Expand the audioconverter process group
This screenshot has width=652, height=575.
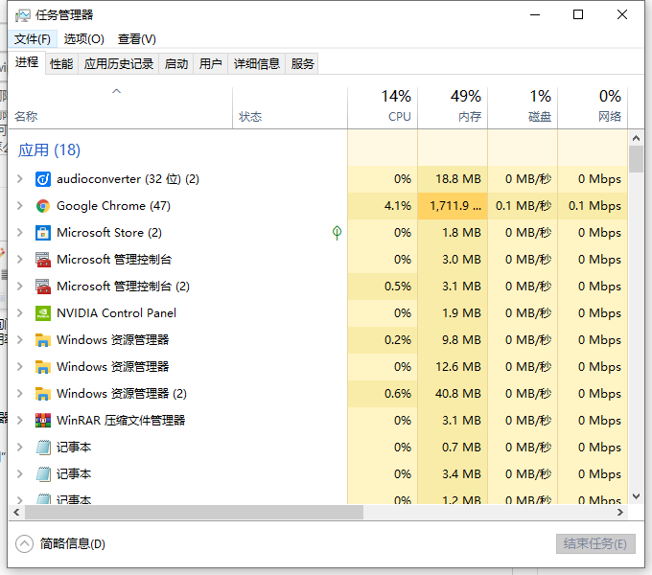19,179
